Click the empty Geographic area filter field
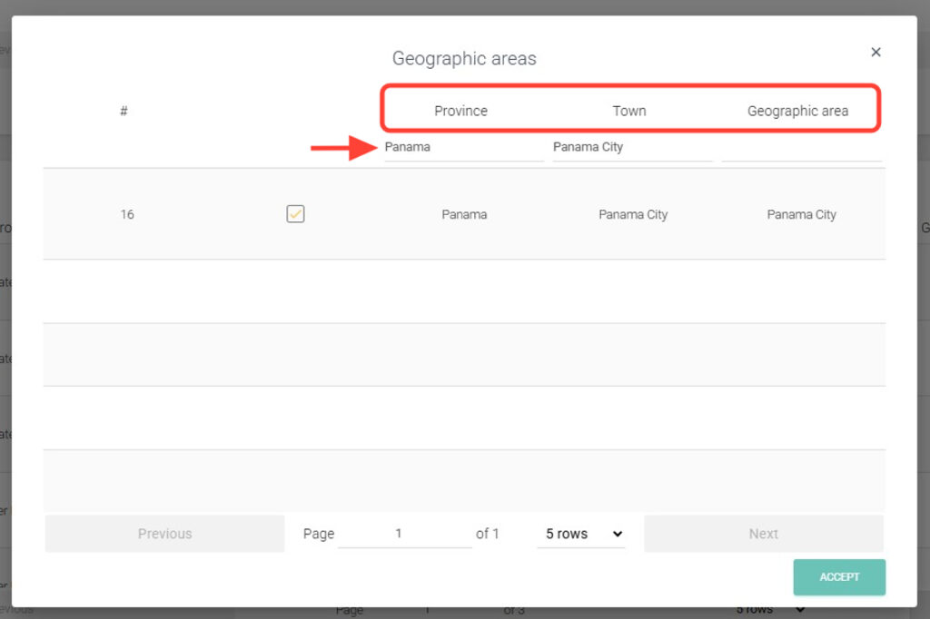The image size is (930, 619). [x=801, y=149]
